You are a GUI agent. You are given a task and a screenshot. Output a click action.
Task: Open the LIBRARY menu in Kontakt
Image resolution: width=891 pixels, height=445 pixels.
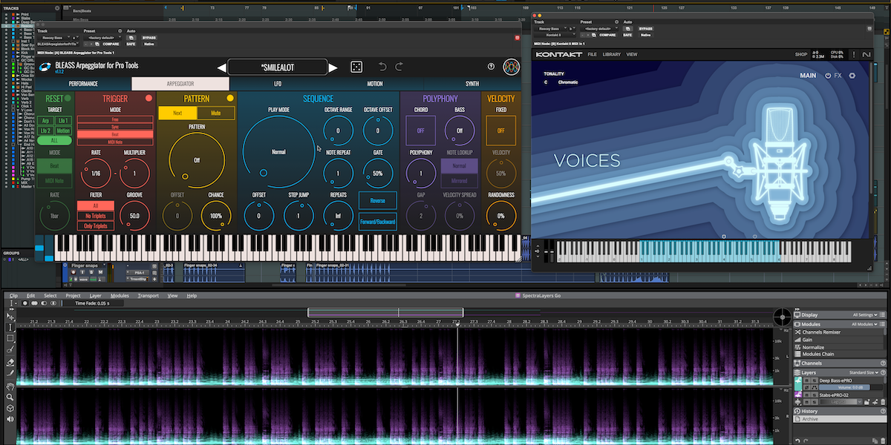[611, 54]
